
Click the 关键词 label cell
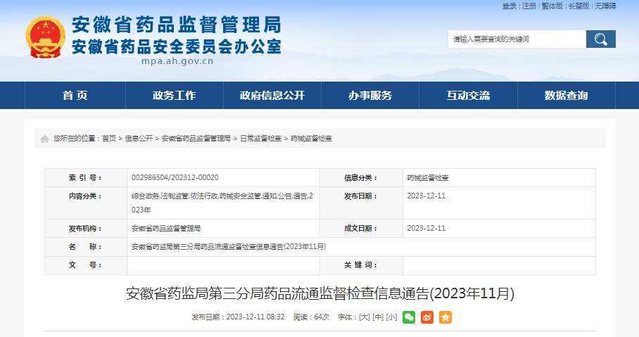(361, 265)
